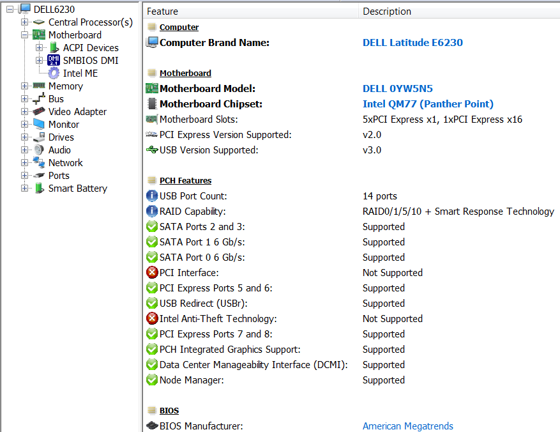Select the PCH Integrated Graphics Support row
Screen dimensions: 560x432
(x=351, y=350)
